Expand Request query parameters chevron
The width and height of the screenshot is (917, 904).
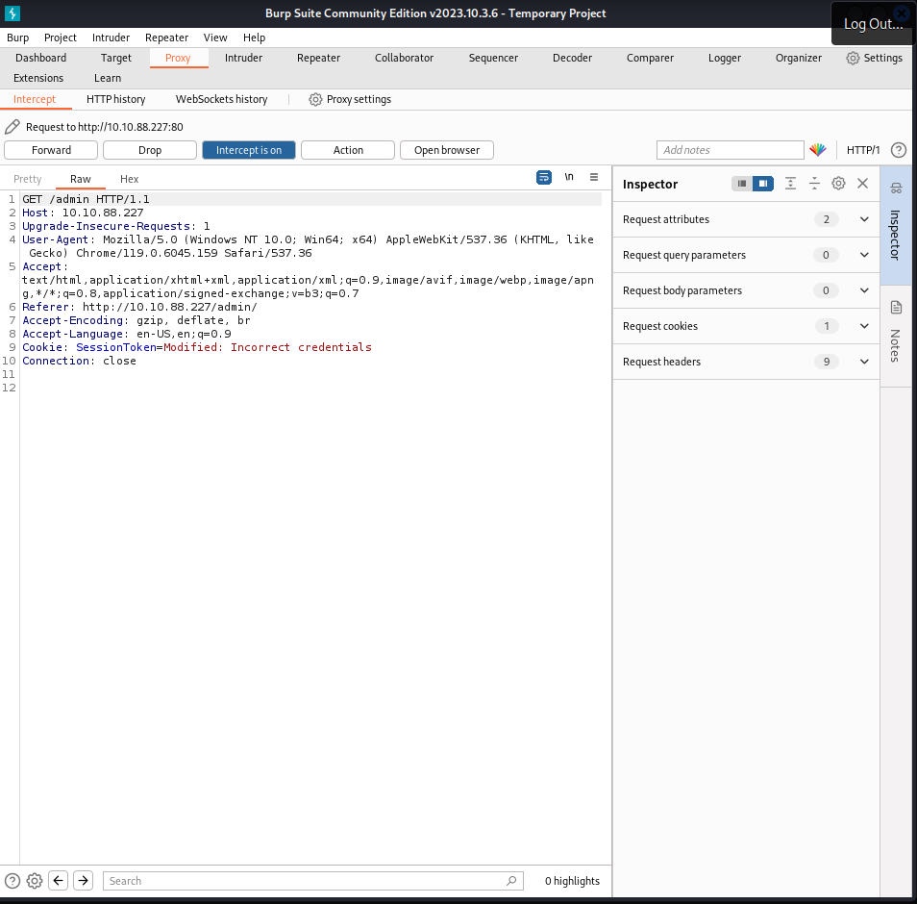[x=864, y=255]
